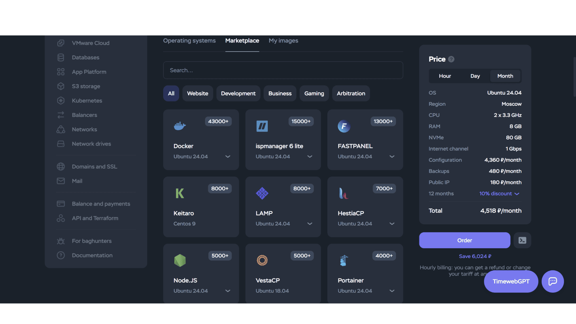Open the support chat bubble button

point(552,281)
